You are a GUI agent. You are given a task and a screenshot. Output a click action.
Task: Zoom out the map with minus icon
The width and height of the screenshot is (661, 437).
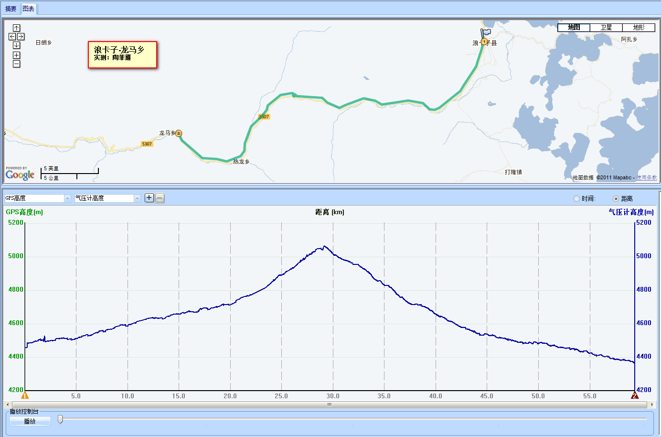[x=16, y=64]
